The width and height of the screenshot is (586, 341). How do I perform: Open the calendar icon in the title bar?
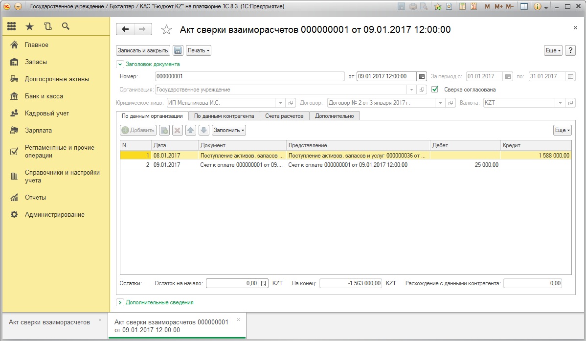click(x=473, y=6)
